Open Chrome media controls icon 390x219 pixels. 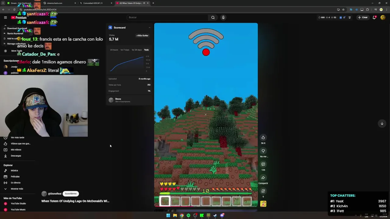[x=376, y=9]
